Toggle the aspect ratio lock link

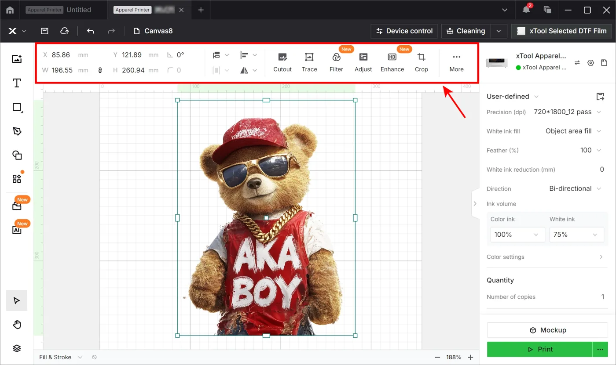100,70
